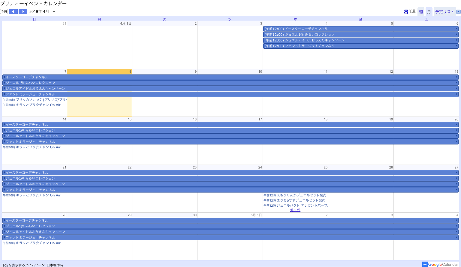
Task: Open キラッとプリ☆チャン On Air on April 14
Action: coord(32,147)
